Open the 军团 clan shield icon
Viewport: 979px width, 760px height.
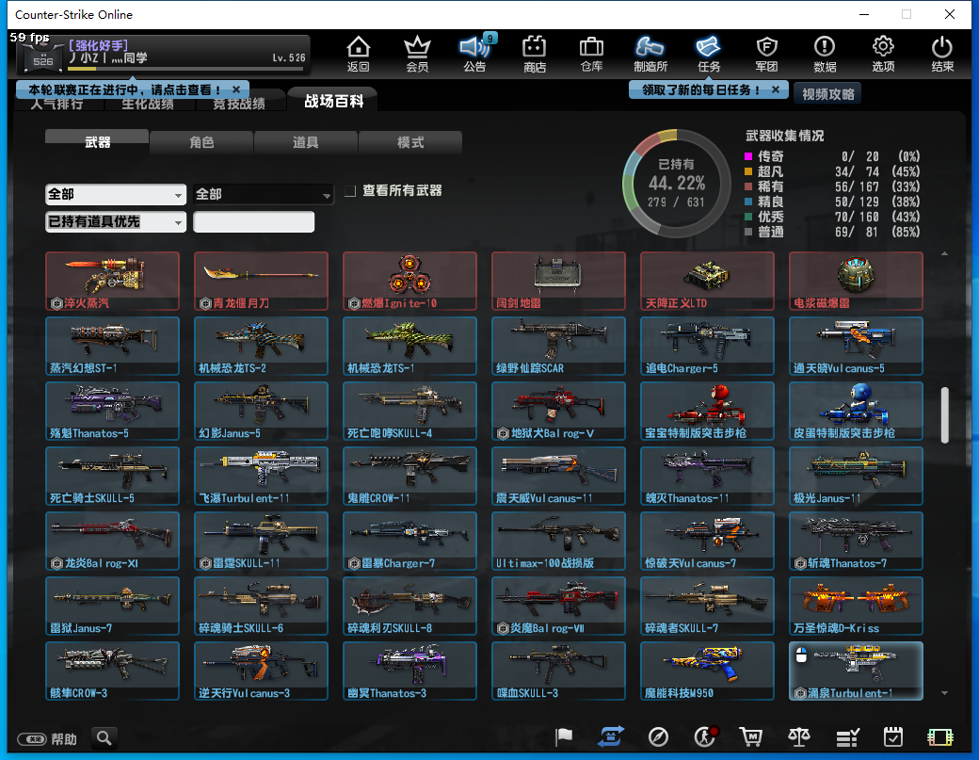click(766, 54)
